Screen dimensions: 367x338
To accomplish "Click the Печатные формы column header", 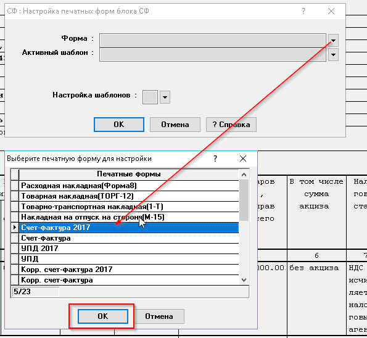I will point(129,174).
